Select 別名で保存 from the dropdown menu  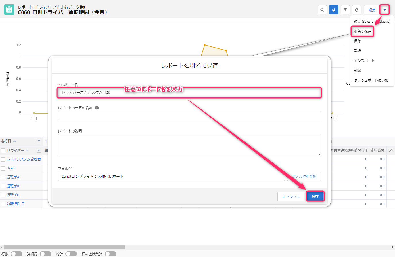(x=362, y=31)
